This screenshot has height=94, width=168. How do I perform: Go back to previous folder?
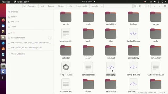9,6
